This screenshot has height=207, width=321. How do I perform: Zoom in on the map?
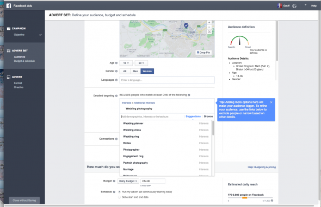pyautogui.click(x=209, y=22)
